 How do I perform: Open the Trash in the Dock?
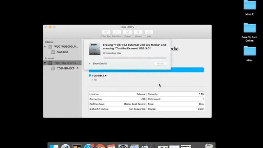[209, 146]
